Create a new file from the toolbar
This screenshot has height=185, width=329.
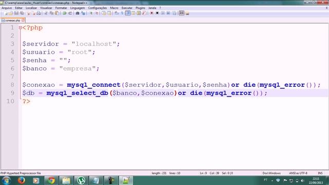pos(6,13)
